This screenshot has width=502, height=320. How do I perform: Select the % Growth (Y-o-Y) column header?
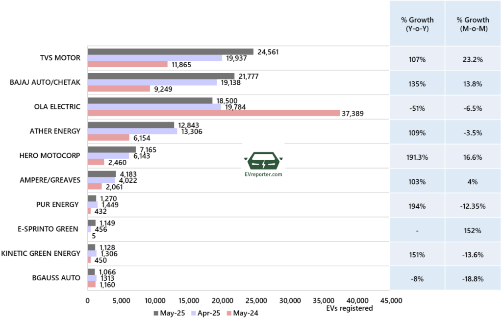pos(417,24)
